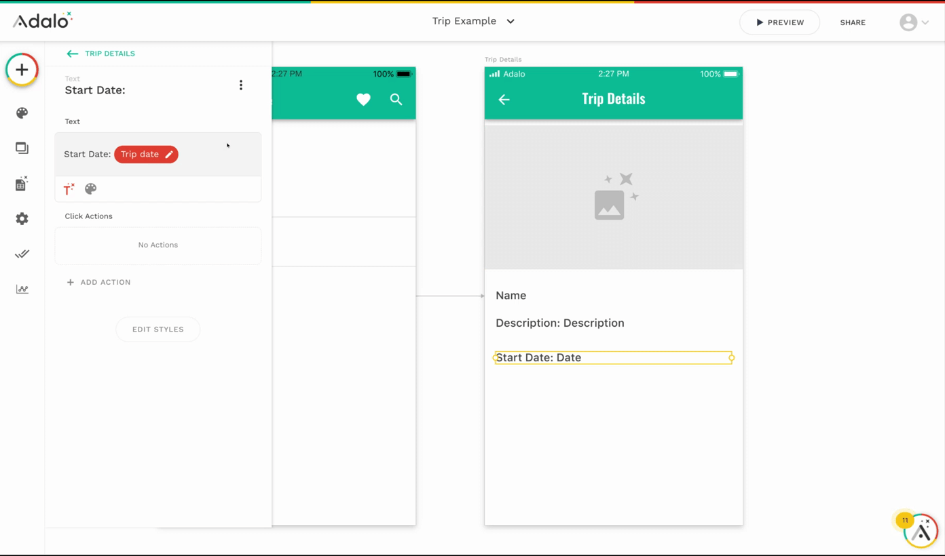Click the Edit Styles button
Viewport: 945px width, 556px height.
(x=157, y=330)
